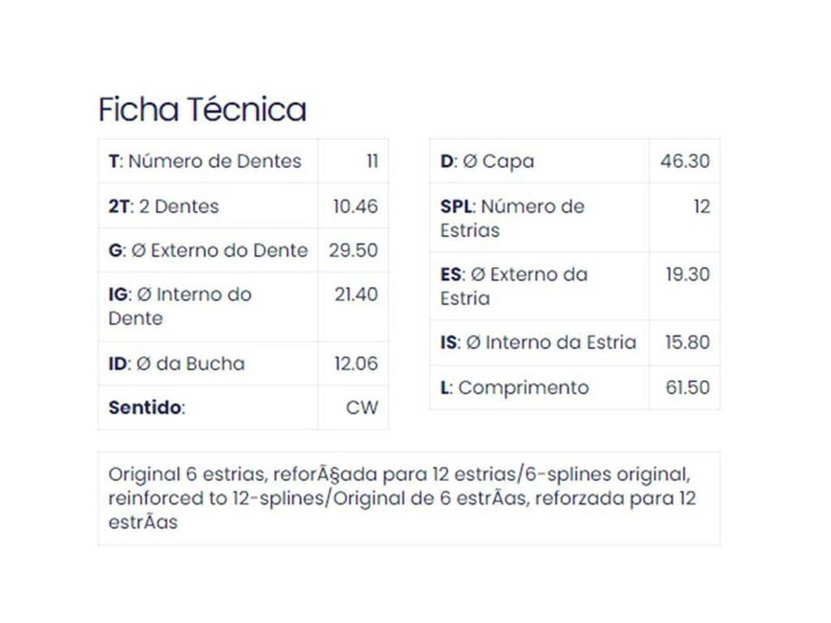Click the CW direction value
This screenshot has width=831, height=623.
[362, 407]
